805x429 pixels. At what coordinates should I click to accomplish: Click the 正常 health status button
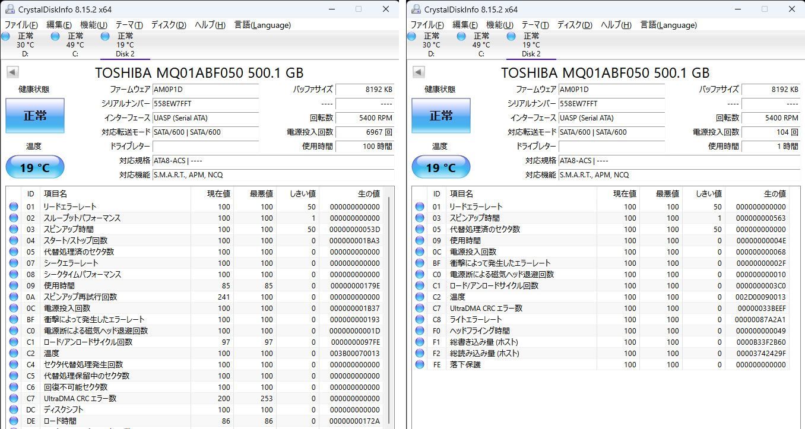34,116
